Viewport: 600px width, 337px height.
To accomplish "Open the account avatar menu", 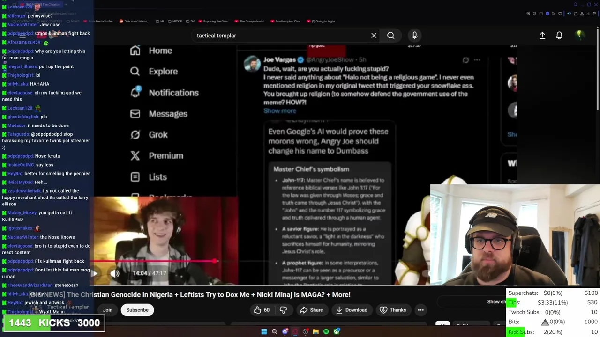I will pyautogui.click(x=579, y=36).
